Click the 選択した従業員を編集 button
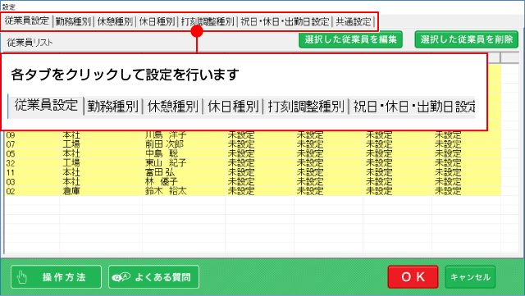Image resolution: width=525 pixels, height=296 pixels. pyautogui.click(x=350, y=39)
